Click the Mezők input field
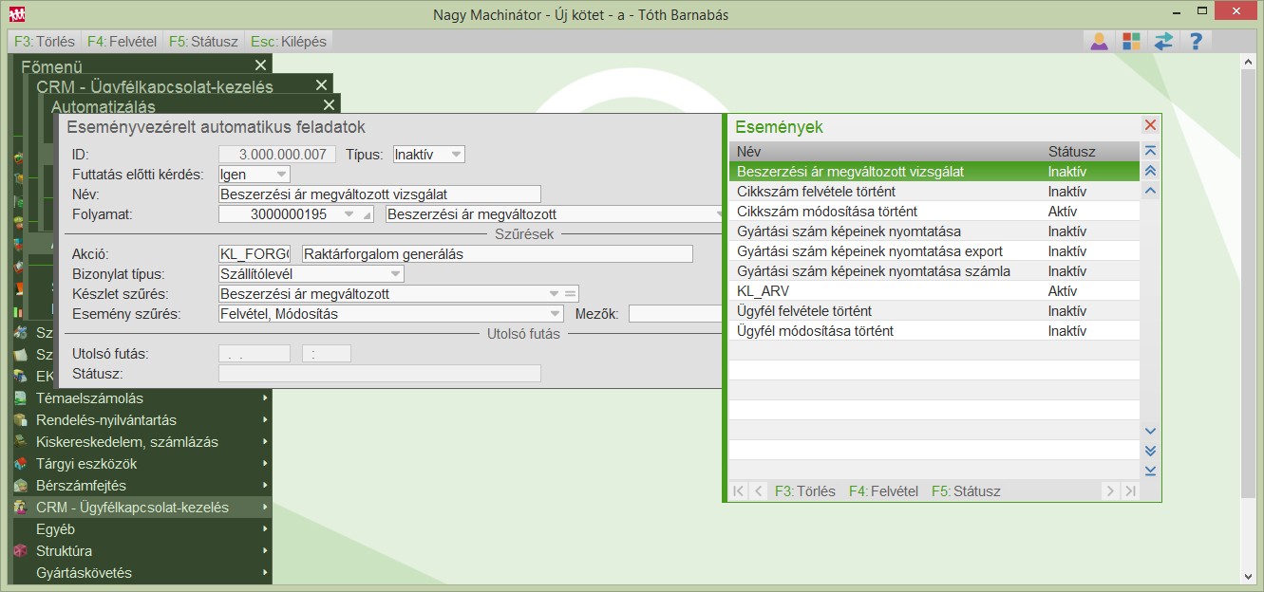 click(676, 313)
